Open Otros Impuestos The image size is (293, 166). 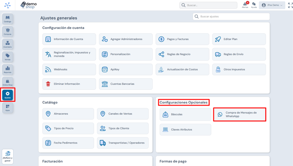(239, 69)
